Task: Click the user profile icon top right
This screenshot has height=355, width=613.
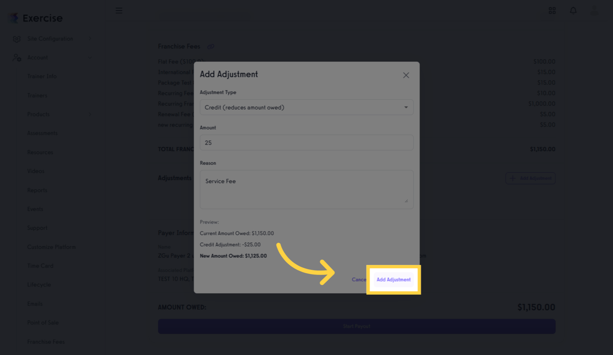Action: click(x=594, y=10)
